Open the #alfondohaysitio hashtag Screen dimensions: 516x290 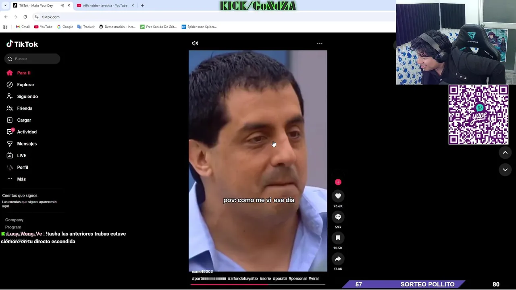click(x=243, y=278)
